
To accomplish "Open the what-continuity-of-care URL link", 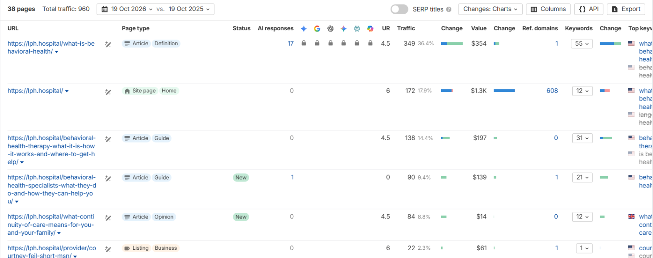I will [x=51, y=225].
